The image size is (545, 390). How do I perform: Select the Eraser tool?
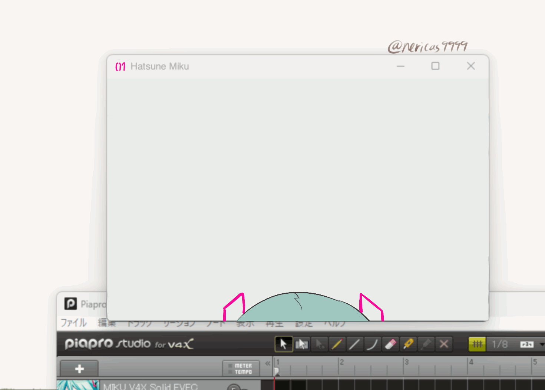click(390, 344)
